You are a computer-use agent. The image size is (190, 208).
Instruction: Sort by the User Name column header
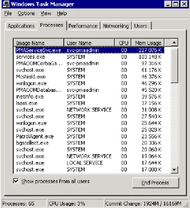click(x=89, y=43)
